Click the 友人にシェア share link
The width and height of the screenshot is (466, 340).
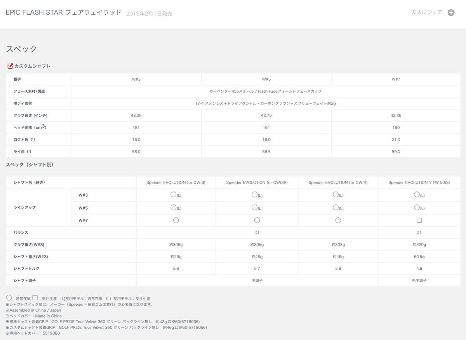point(427,12)
